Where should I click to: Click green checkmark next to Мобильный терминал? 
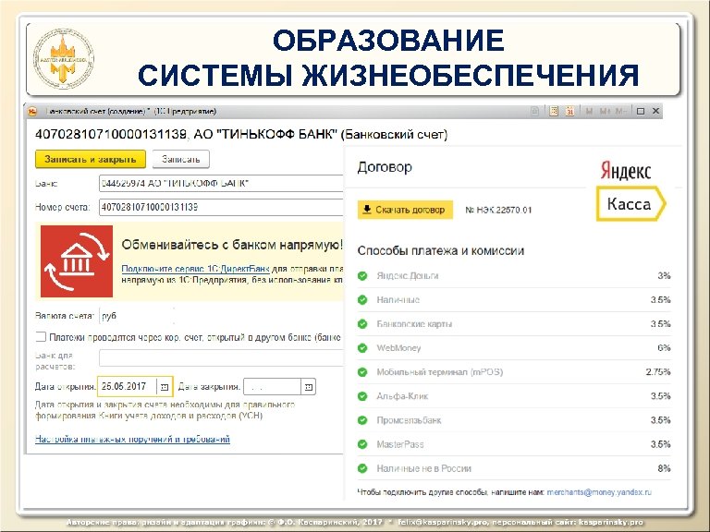pos(362,372)
